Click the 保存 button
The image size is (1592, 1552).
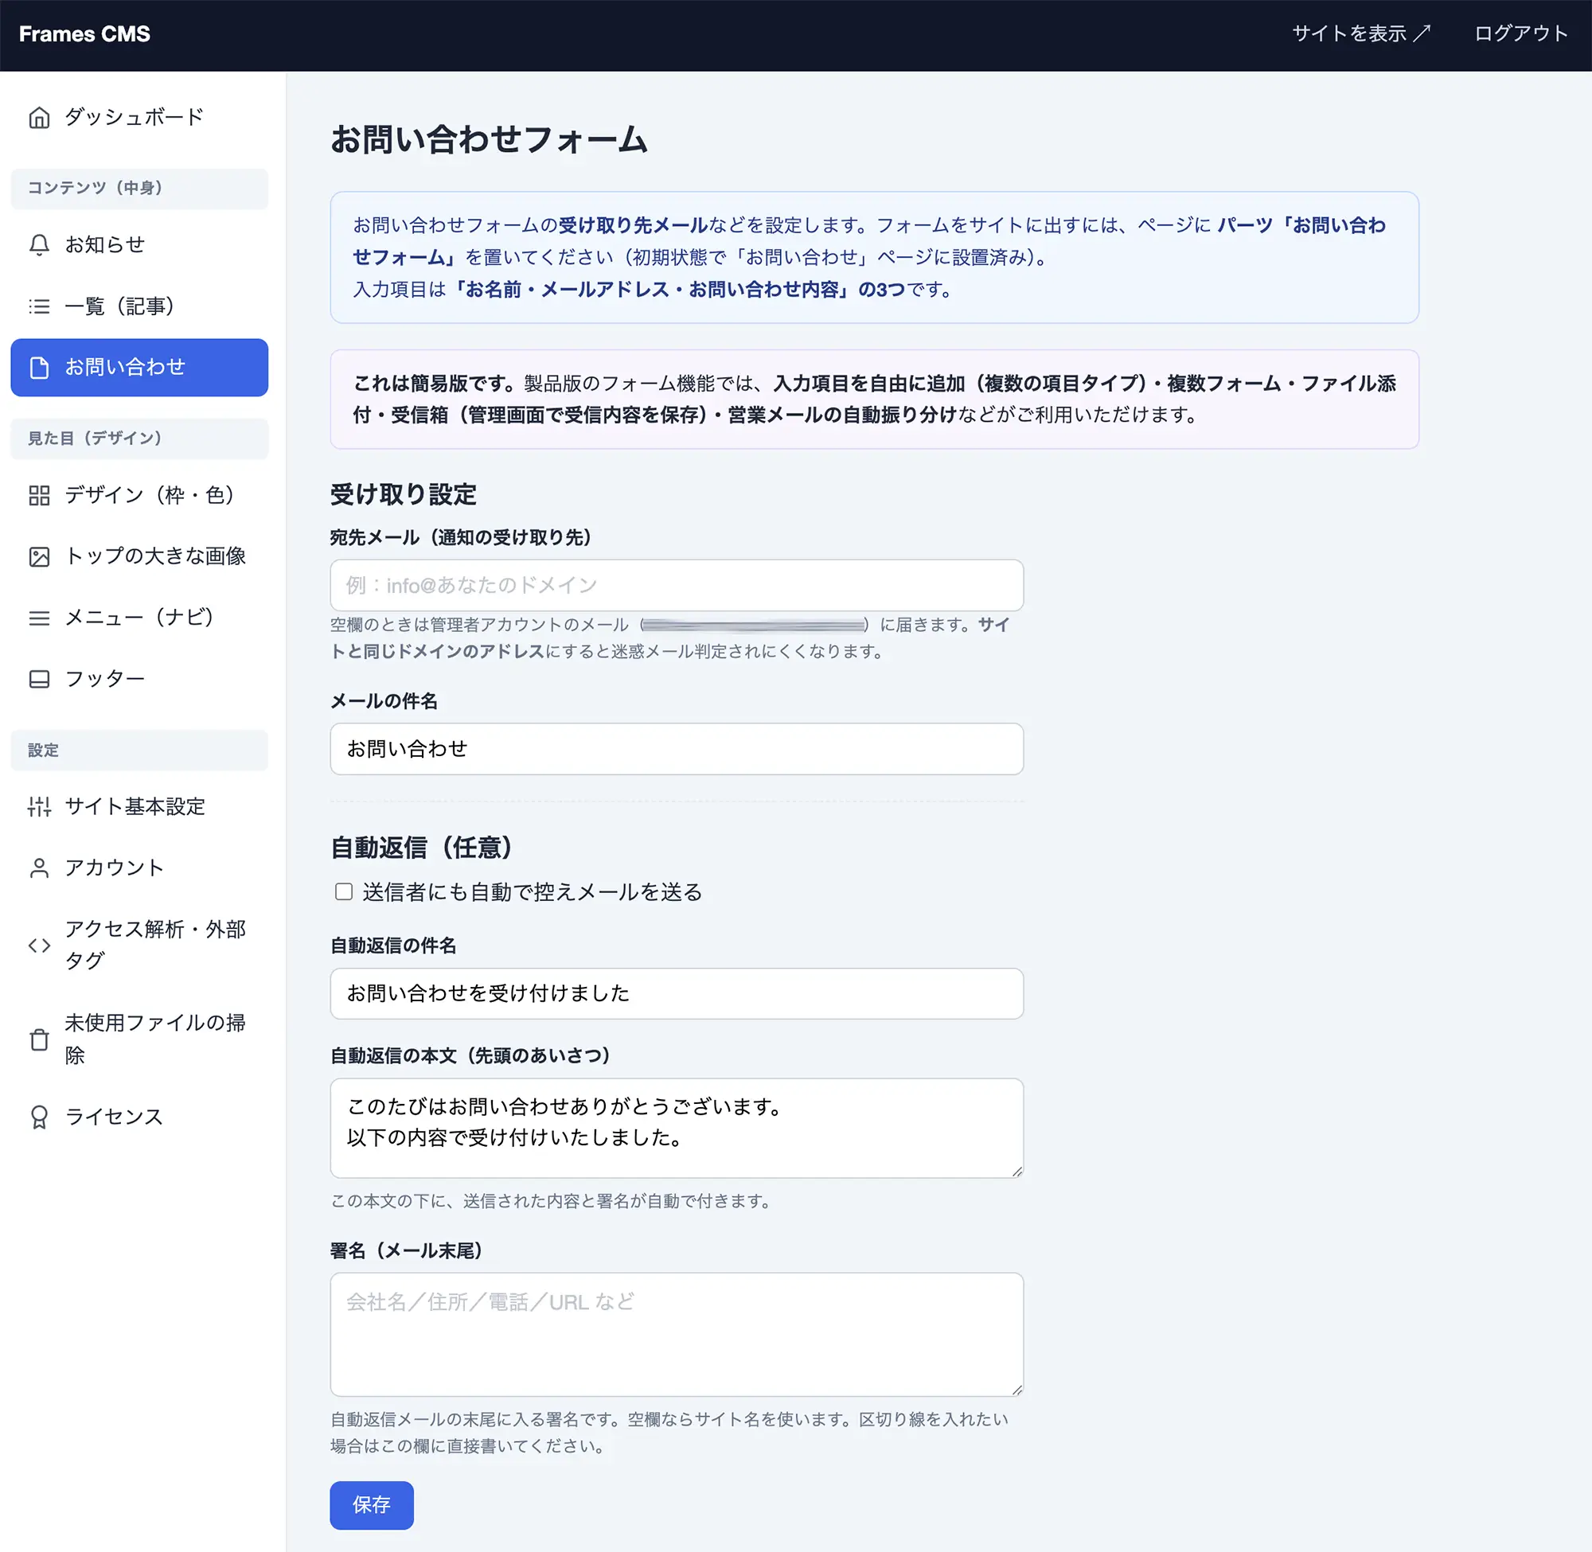(x=372, y=1505)
